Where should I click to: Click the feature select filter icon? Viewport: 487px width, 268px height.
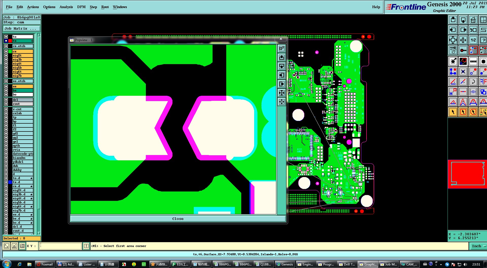453,61
